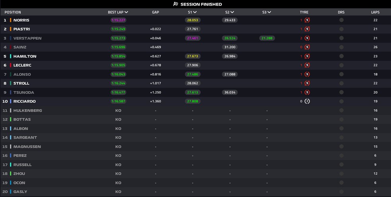Click Tsunoda's soft tyre icon
Viewport: 391px width, 197px height.
[307, 92]
